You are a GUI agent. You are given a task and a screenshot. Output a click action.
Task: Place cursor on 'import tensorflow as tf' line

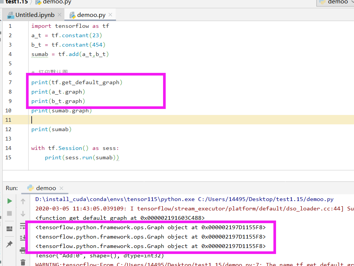click(x=70, y=26)
